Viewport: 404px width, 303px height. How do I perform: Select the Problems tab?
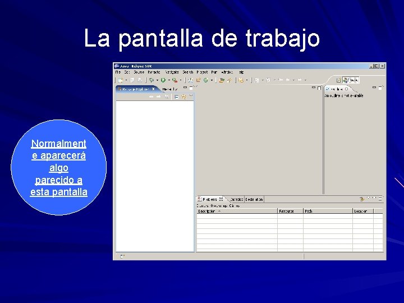pos(210,199)
